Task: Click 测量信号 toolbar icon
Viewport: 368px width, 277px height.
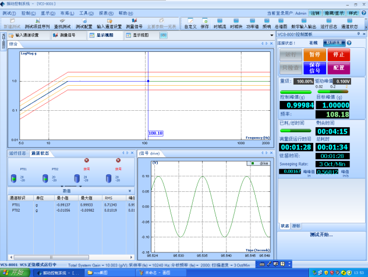Action: pos(135,24)
